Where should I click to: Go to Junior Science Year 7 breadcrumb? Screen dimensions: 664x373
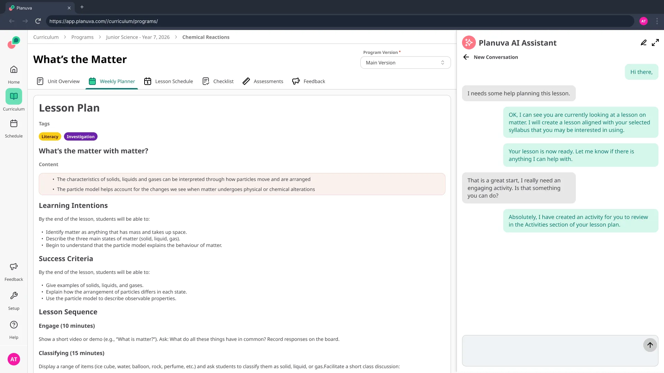[x=138, y=37]
